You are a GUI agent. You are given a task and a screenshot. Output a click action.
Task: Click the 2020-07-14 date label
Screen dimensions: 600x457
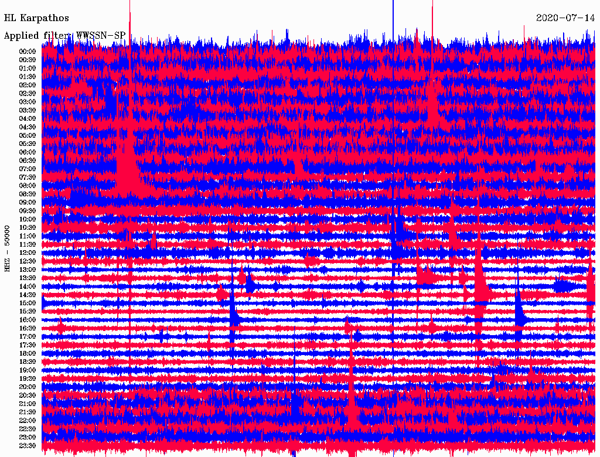click(x=565, y=18)
